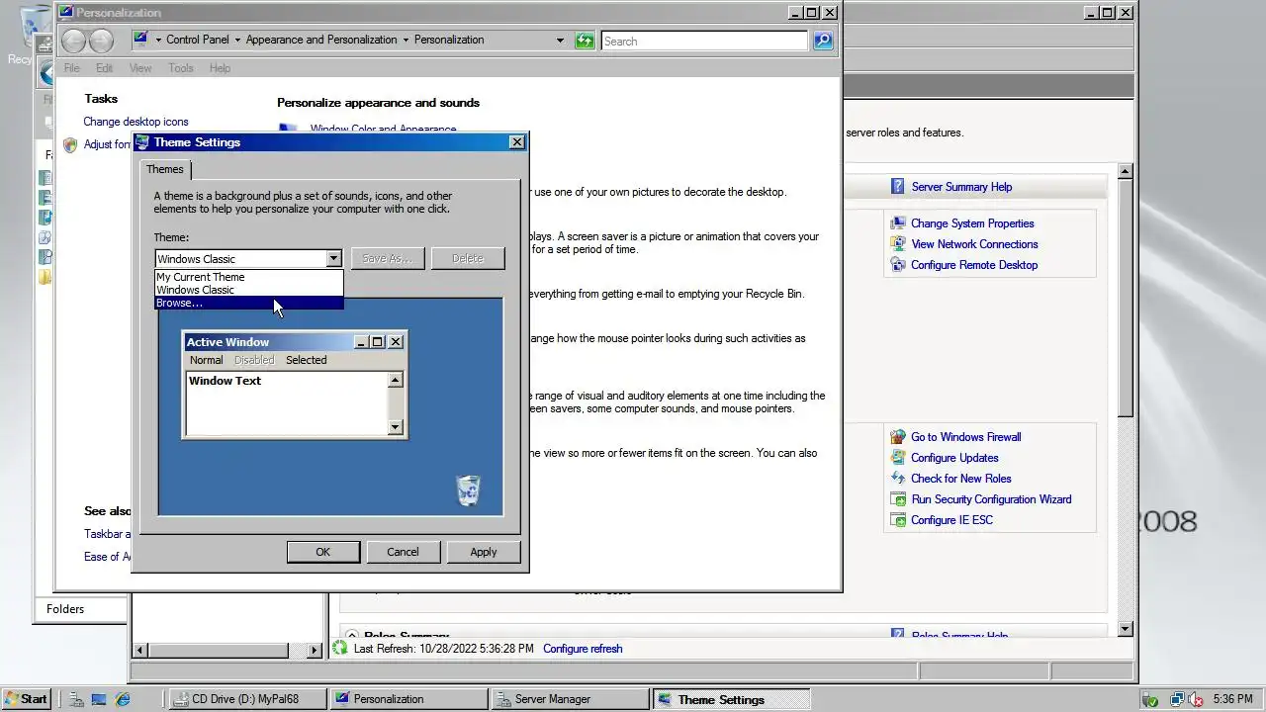Click icon next to Go to Windows Firewall
Screen dimensions: 1266x712
pyautogui.click(x=897, y=437)
